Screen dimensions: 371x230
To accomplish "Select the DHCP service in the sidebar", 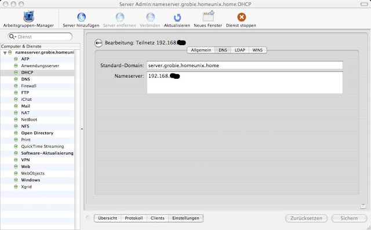I will click(27, 72).
